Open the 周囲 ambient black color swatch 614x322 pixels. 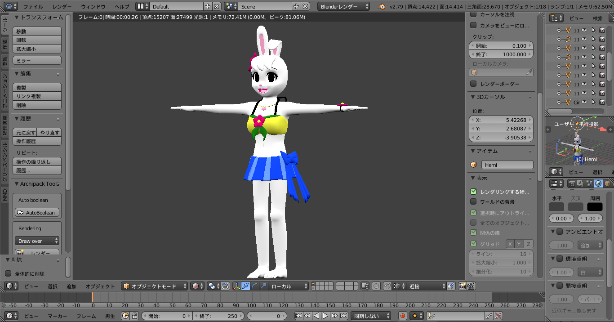[595, 207]
